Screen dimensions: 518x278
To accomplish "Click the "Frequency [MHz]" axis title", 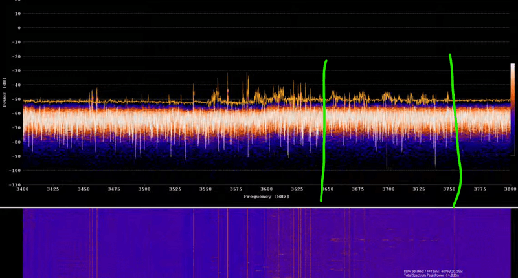I will coord(266,197).
